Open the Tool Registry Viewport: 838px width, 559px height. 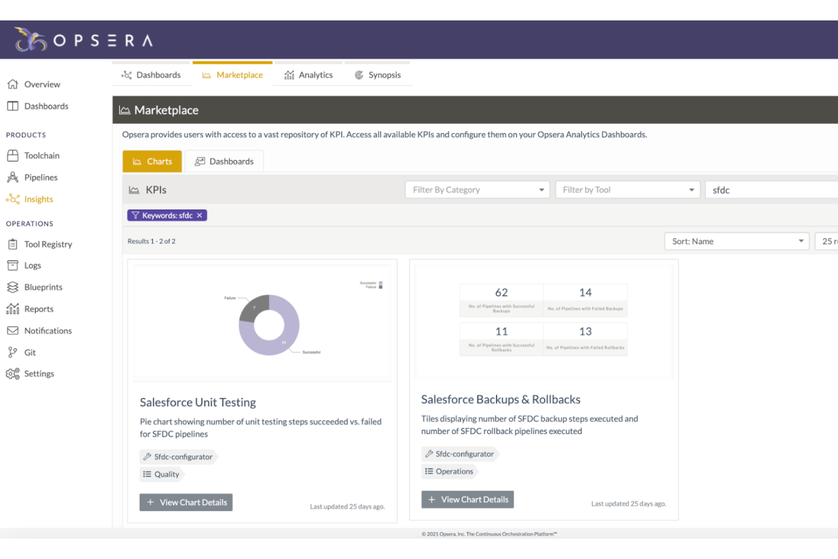[48, 244]
